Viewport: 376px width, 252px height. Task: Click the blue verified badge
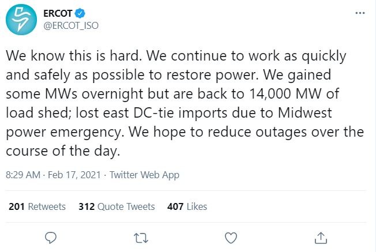tap(80, 13)
